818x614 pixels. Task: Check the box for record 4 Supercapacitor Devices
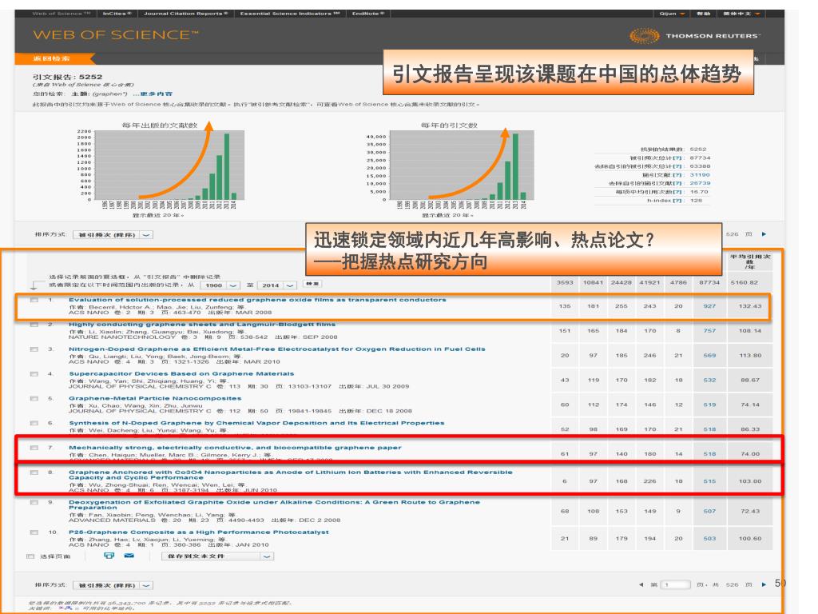tap(34, 374)
